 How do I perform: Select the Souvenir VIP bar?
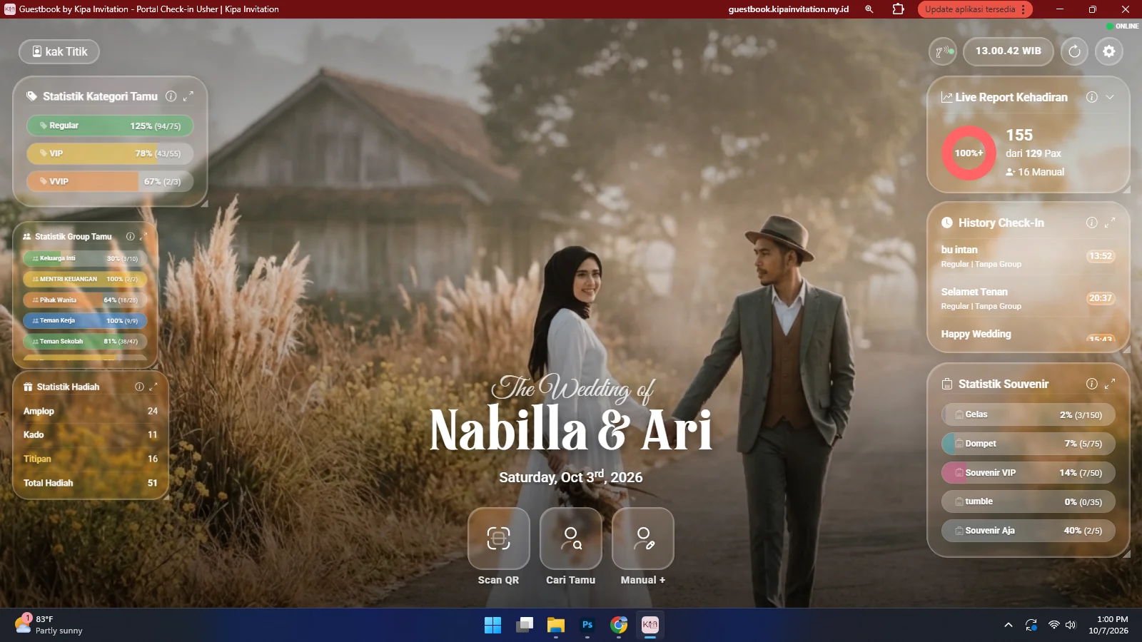1028,472
